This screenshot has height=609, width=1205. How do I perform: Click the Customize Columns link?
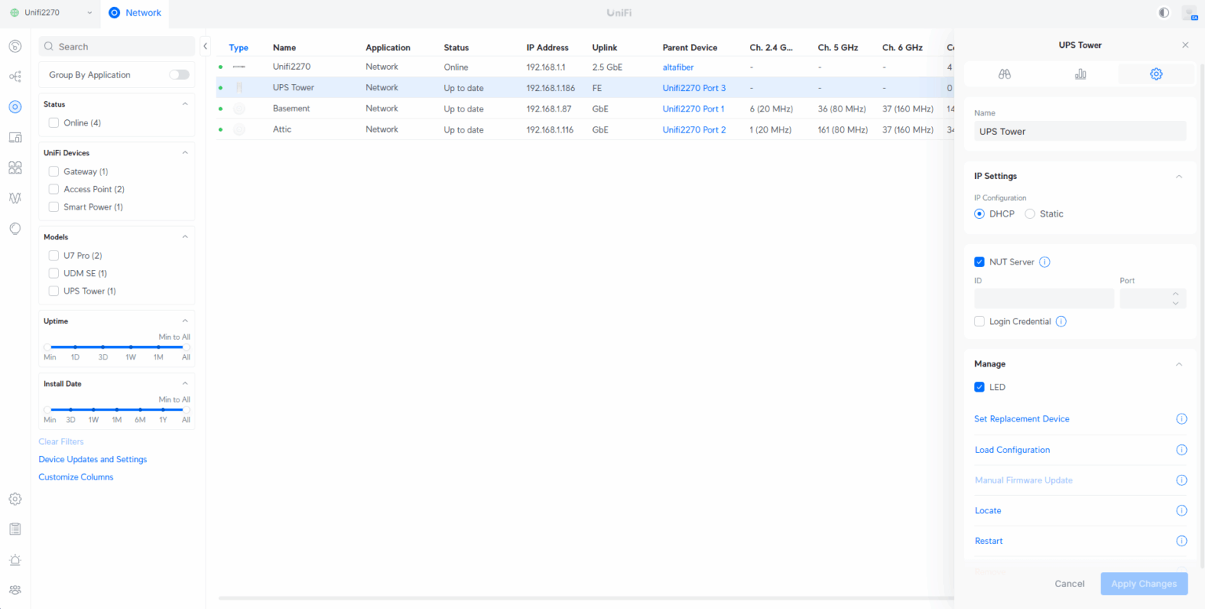click(x=76, y=477)
